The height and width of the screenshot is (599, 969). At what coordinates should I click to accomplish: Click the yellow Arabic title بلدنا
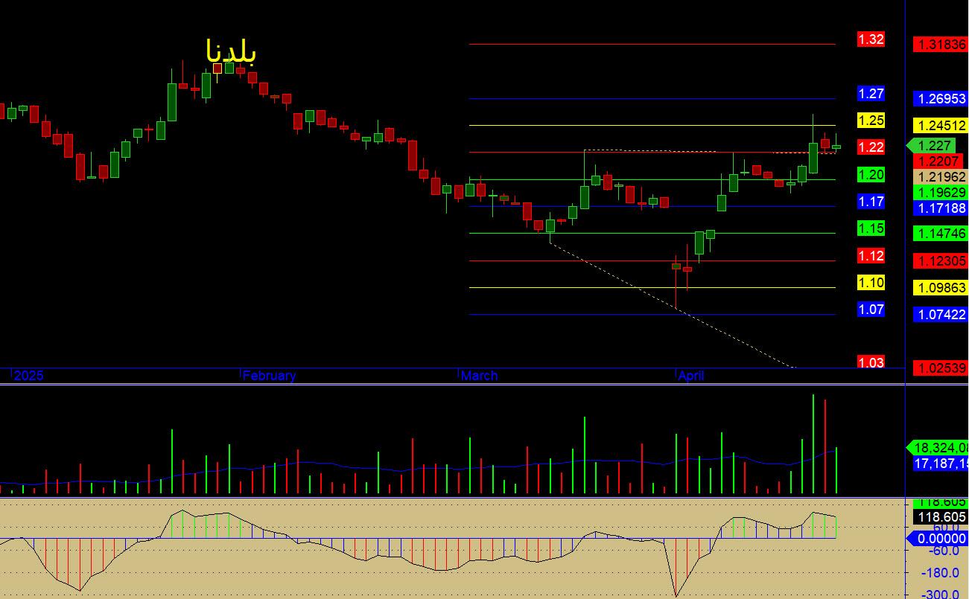[x=231, y=51]
